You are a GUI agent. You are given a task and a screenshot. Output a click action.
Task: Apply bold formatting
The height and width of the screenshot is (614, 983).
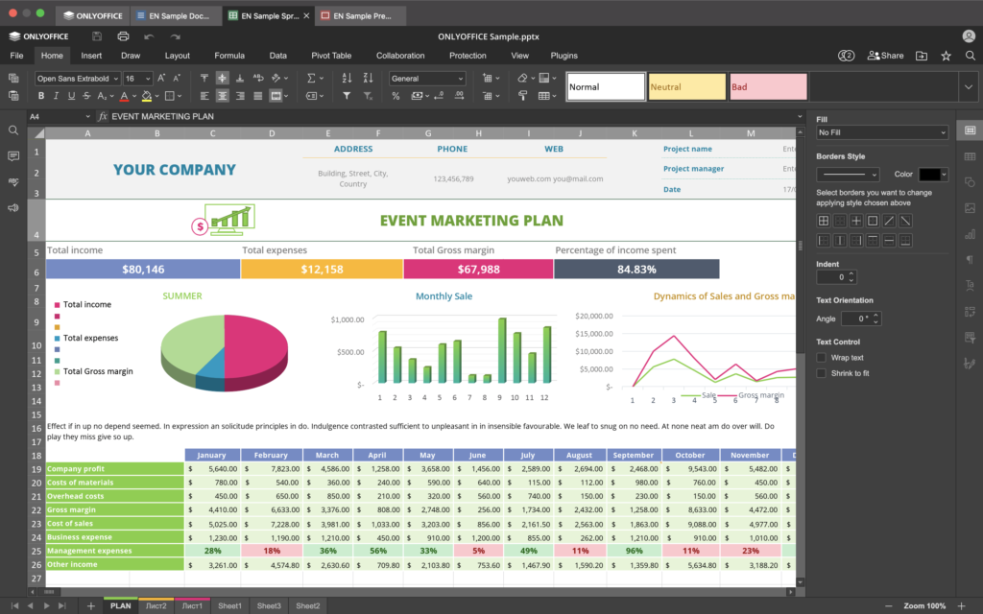[x=41, y=96]
